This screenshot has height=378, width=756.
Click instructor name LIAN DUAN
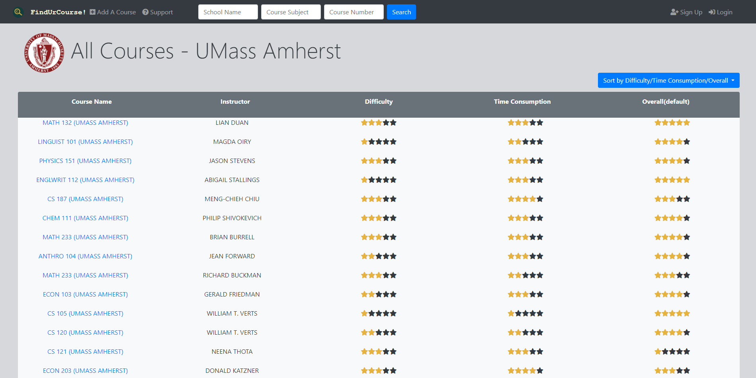[232, 123]
